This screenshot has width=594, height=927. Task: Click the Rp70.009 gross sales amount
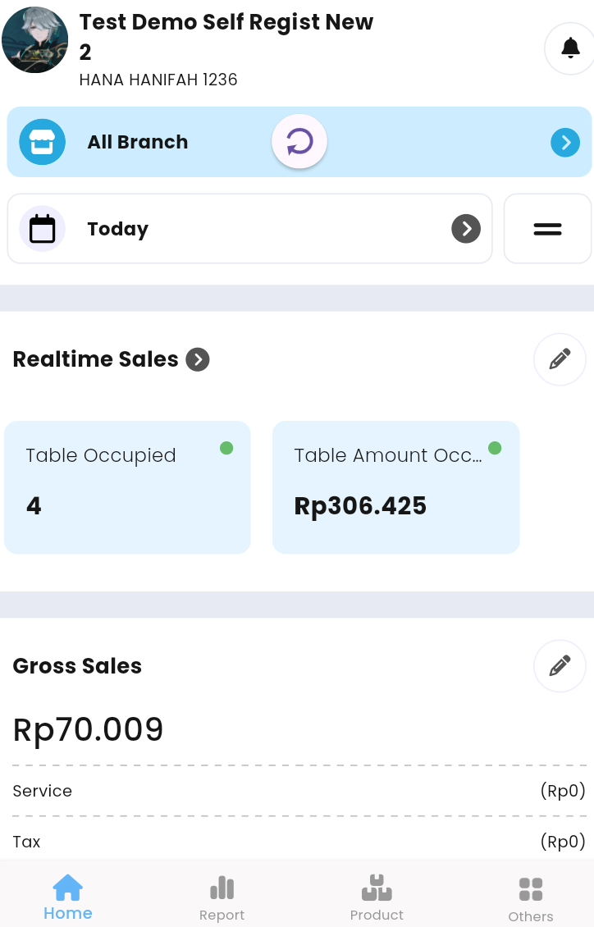point(88,729)
